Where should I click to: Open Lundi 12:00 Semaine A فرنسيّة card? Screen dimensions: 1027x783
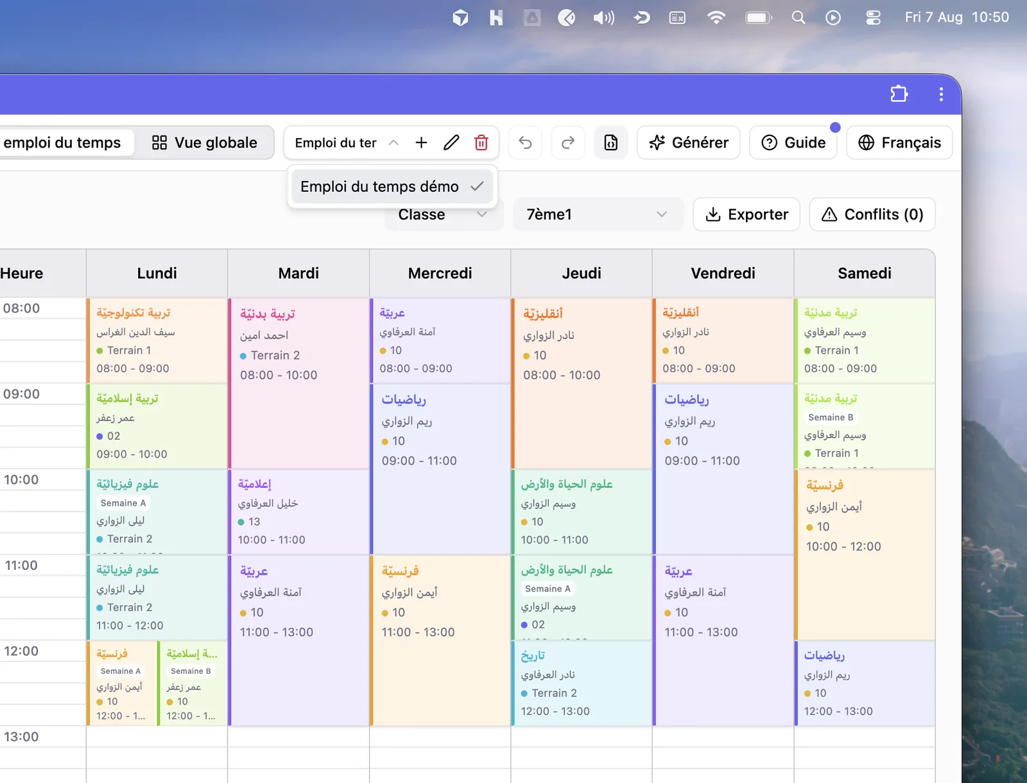point(122,684)
